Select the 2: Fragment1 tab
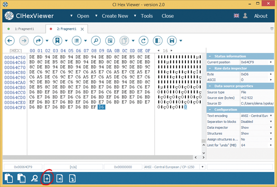 click(66, 29)
